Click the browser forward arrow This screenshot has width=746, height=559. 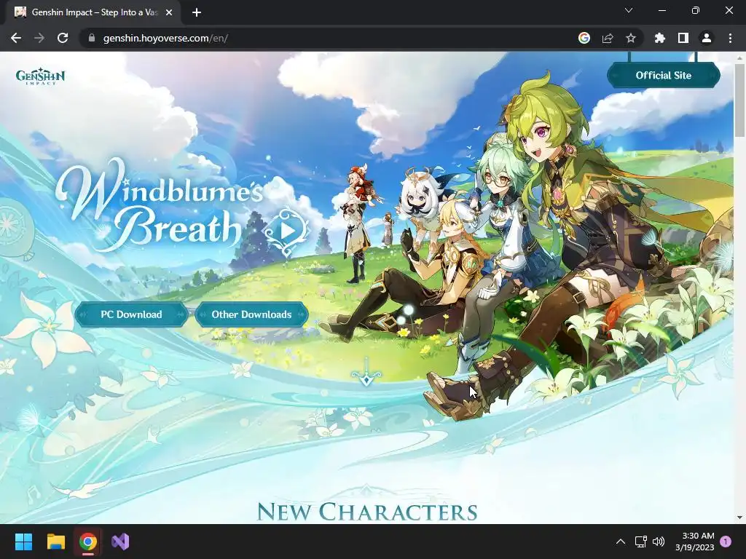coord(39,38)
